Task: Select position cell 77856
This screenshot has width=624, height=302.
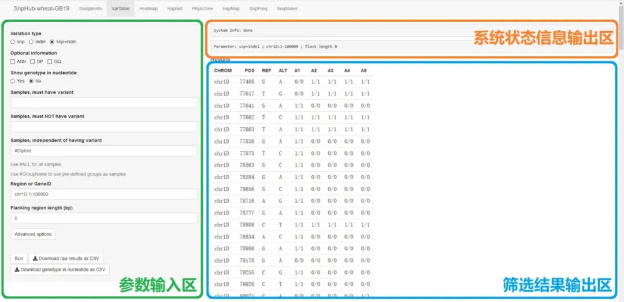Action: [247, 141]
